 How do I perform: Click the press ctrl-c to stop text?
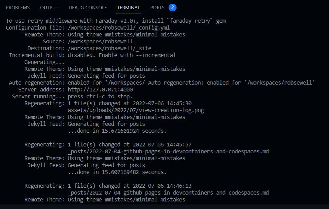coord(100,96)
